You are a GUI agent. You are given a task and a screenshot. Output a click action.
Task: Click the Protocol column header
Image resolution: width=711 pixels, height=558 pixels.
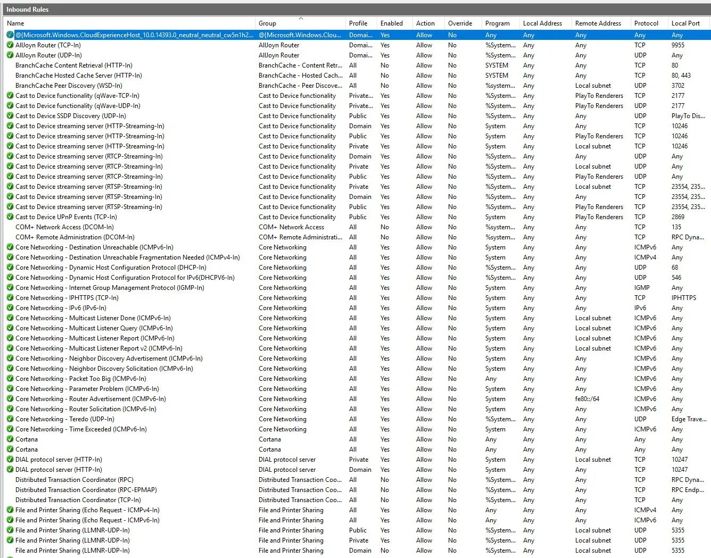click(x=649, y=23)
